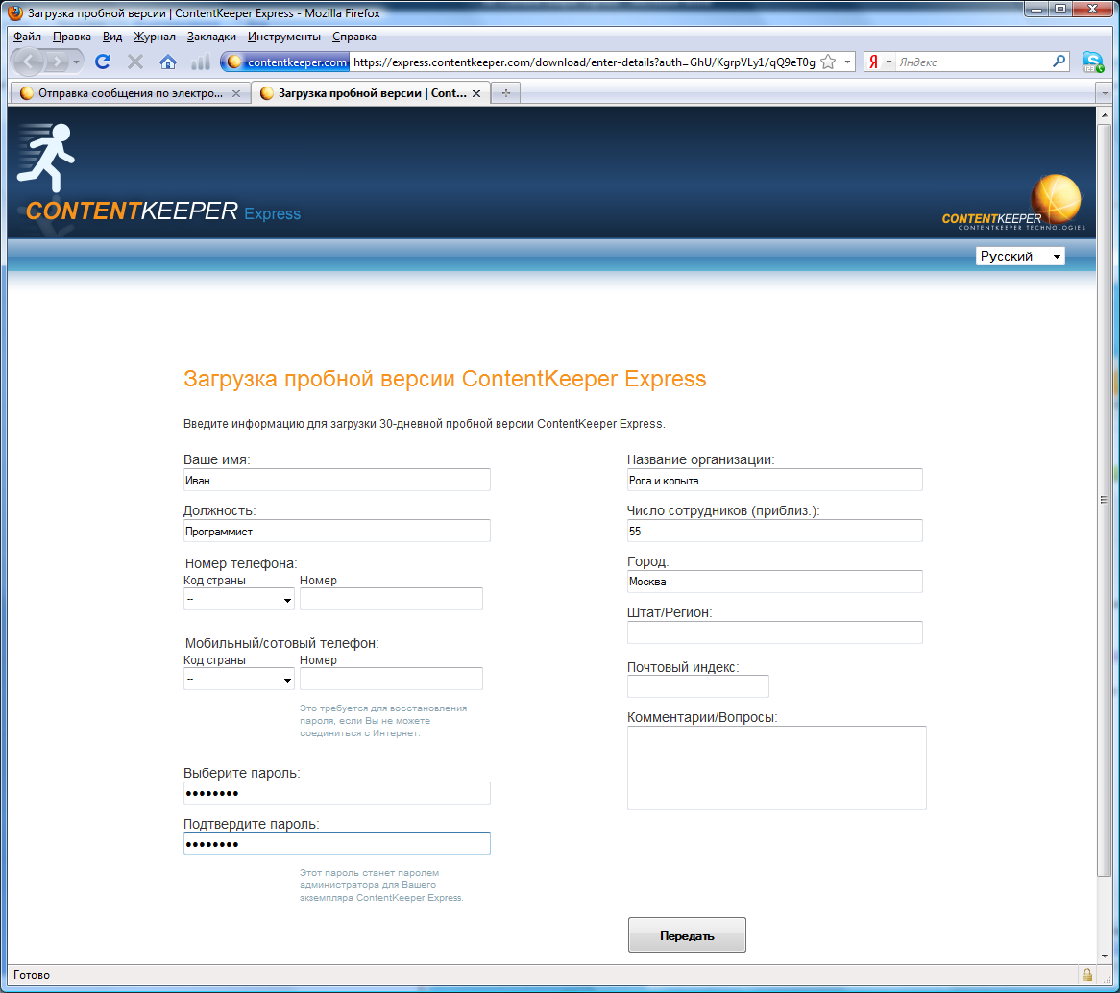Open the URL bar history dropdown arrow

pyautogui.click(x=847, y=62)
